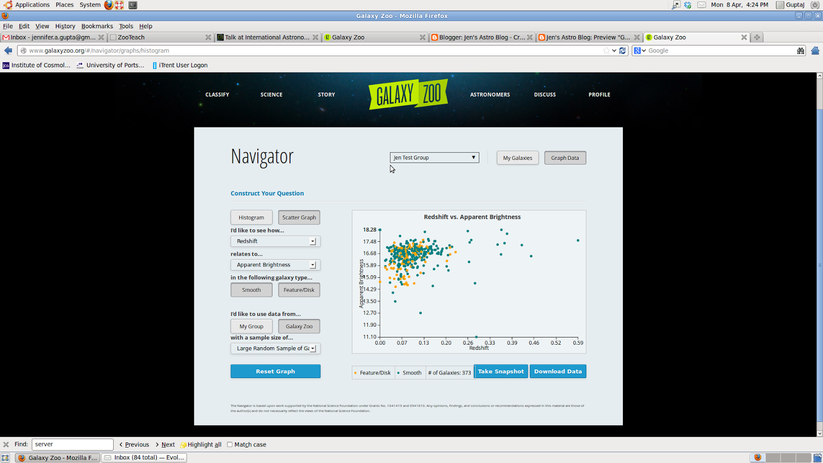Close the ZooTeach tab
Screen dimensions: 823x463
(x=208, y=37)
